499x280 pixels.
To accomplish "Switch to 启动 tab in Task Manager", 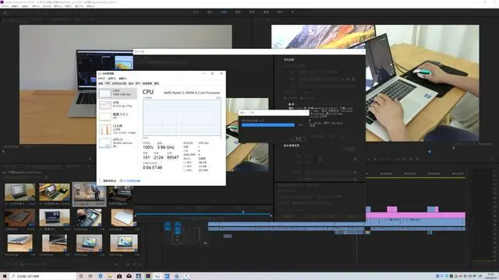I will coord(131,83).
